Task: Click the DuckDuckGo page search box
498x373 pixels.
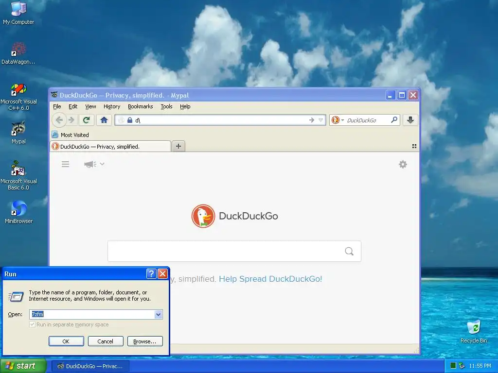Action: pyautogui.click(x=234, y=251)
